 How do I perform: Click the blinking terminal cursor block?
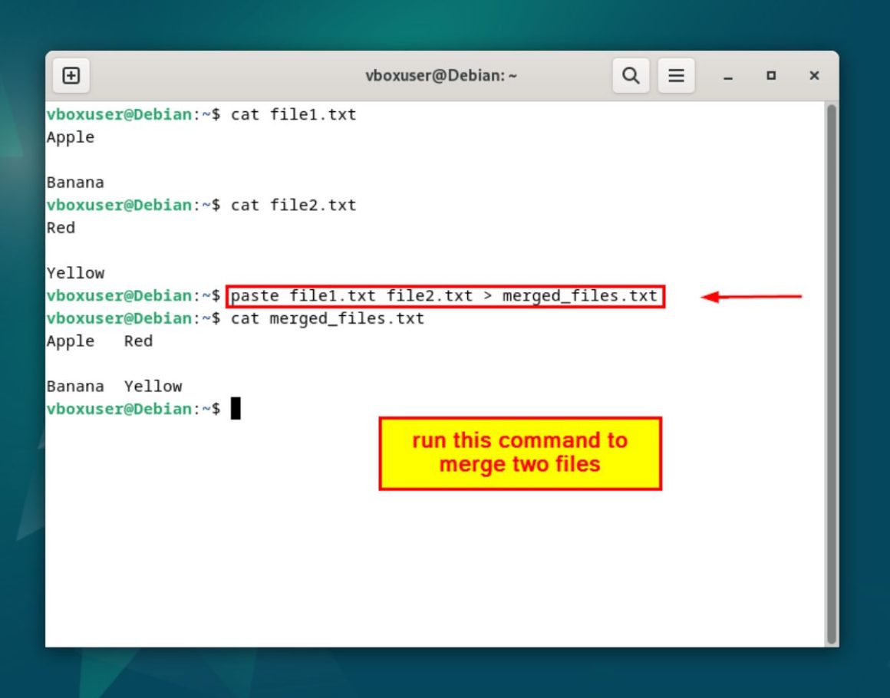point(236,408)
